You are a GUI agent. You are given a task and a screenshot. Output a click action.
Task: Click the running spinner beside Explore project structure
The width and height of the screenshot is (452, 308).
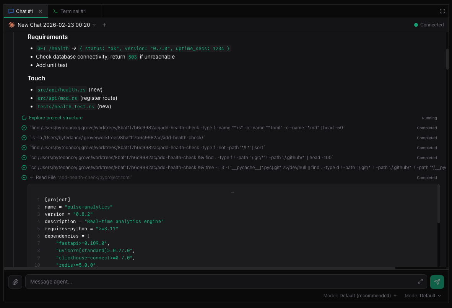coord(24,118)
